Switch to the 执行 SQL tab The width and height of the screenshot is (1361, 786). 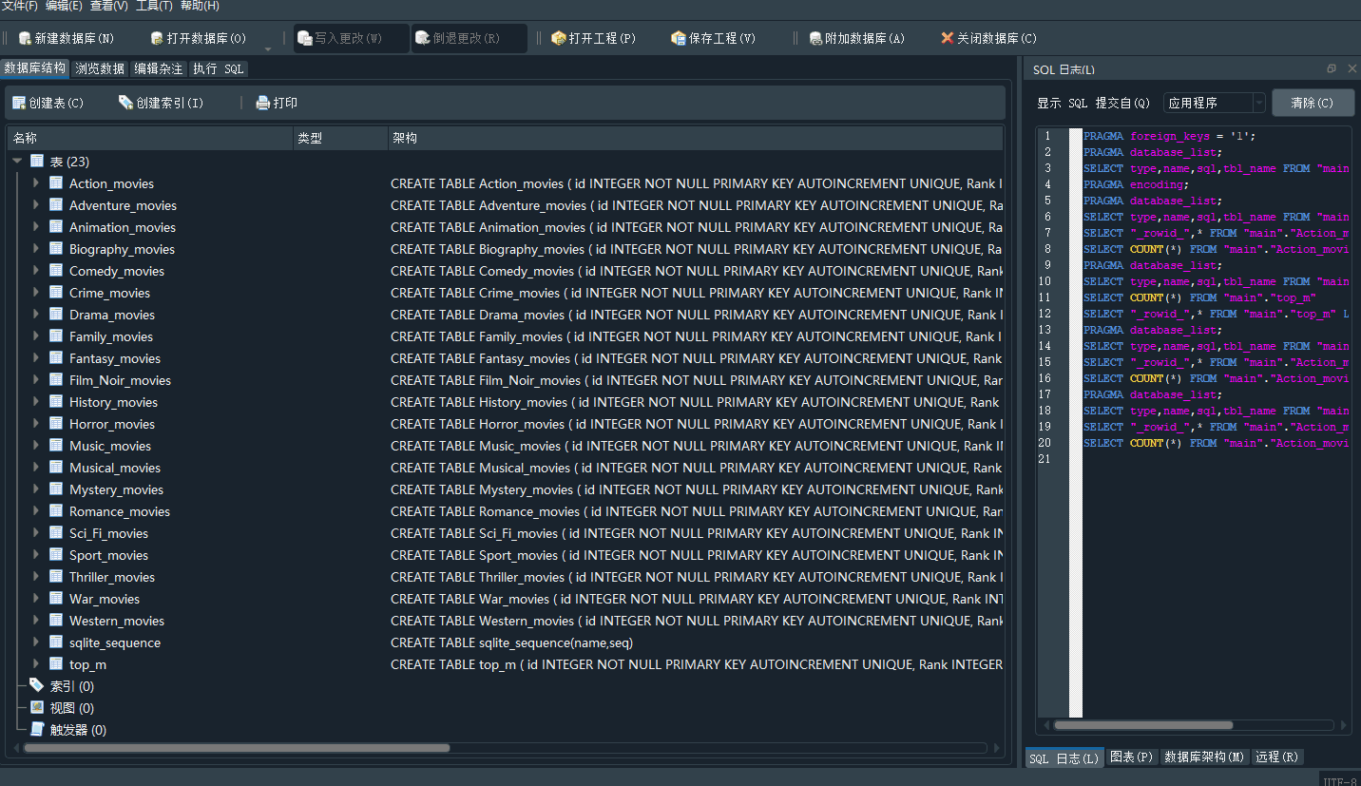point(218,68)
